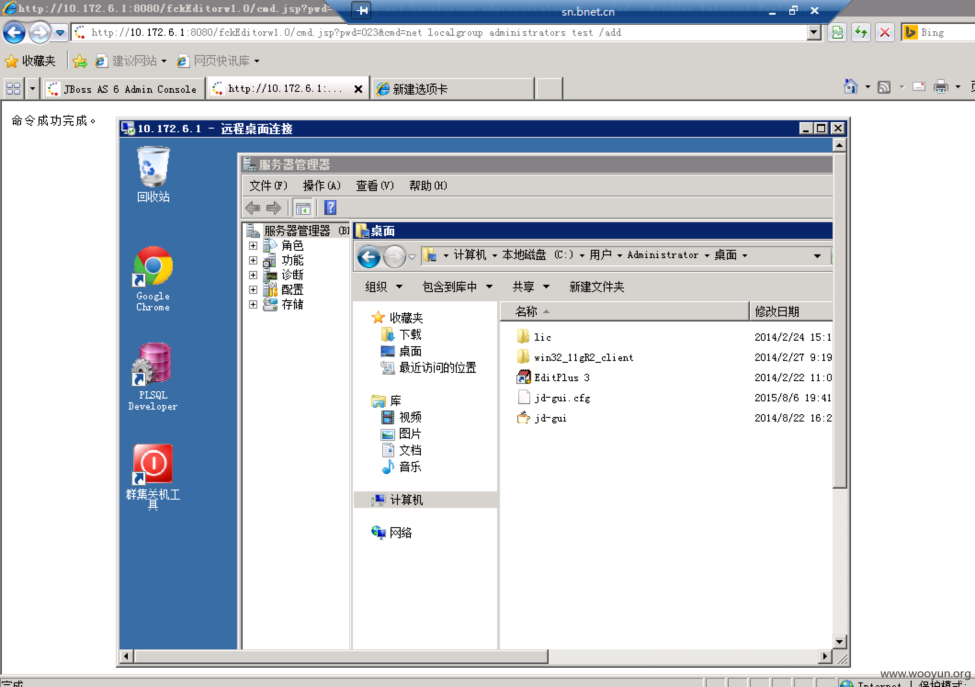The image size is (975, 687).
Task: Click IE browser forward button
Action: [x=40, y=33]
